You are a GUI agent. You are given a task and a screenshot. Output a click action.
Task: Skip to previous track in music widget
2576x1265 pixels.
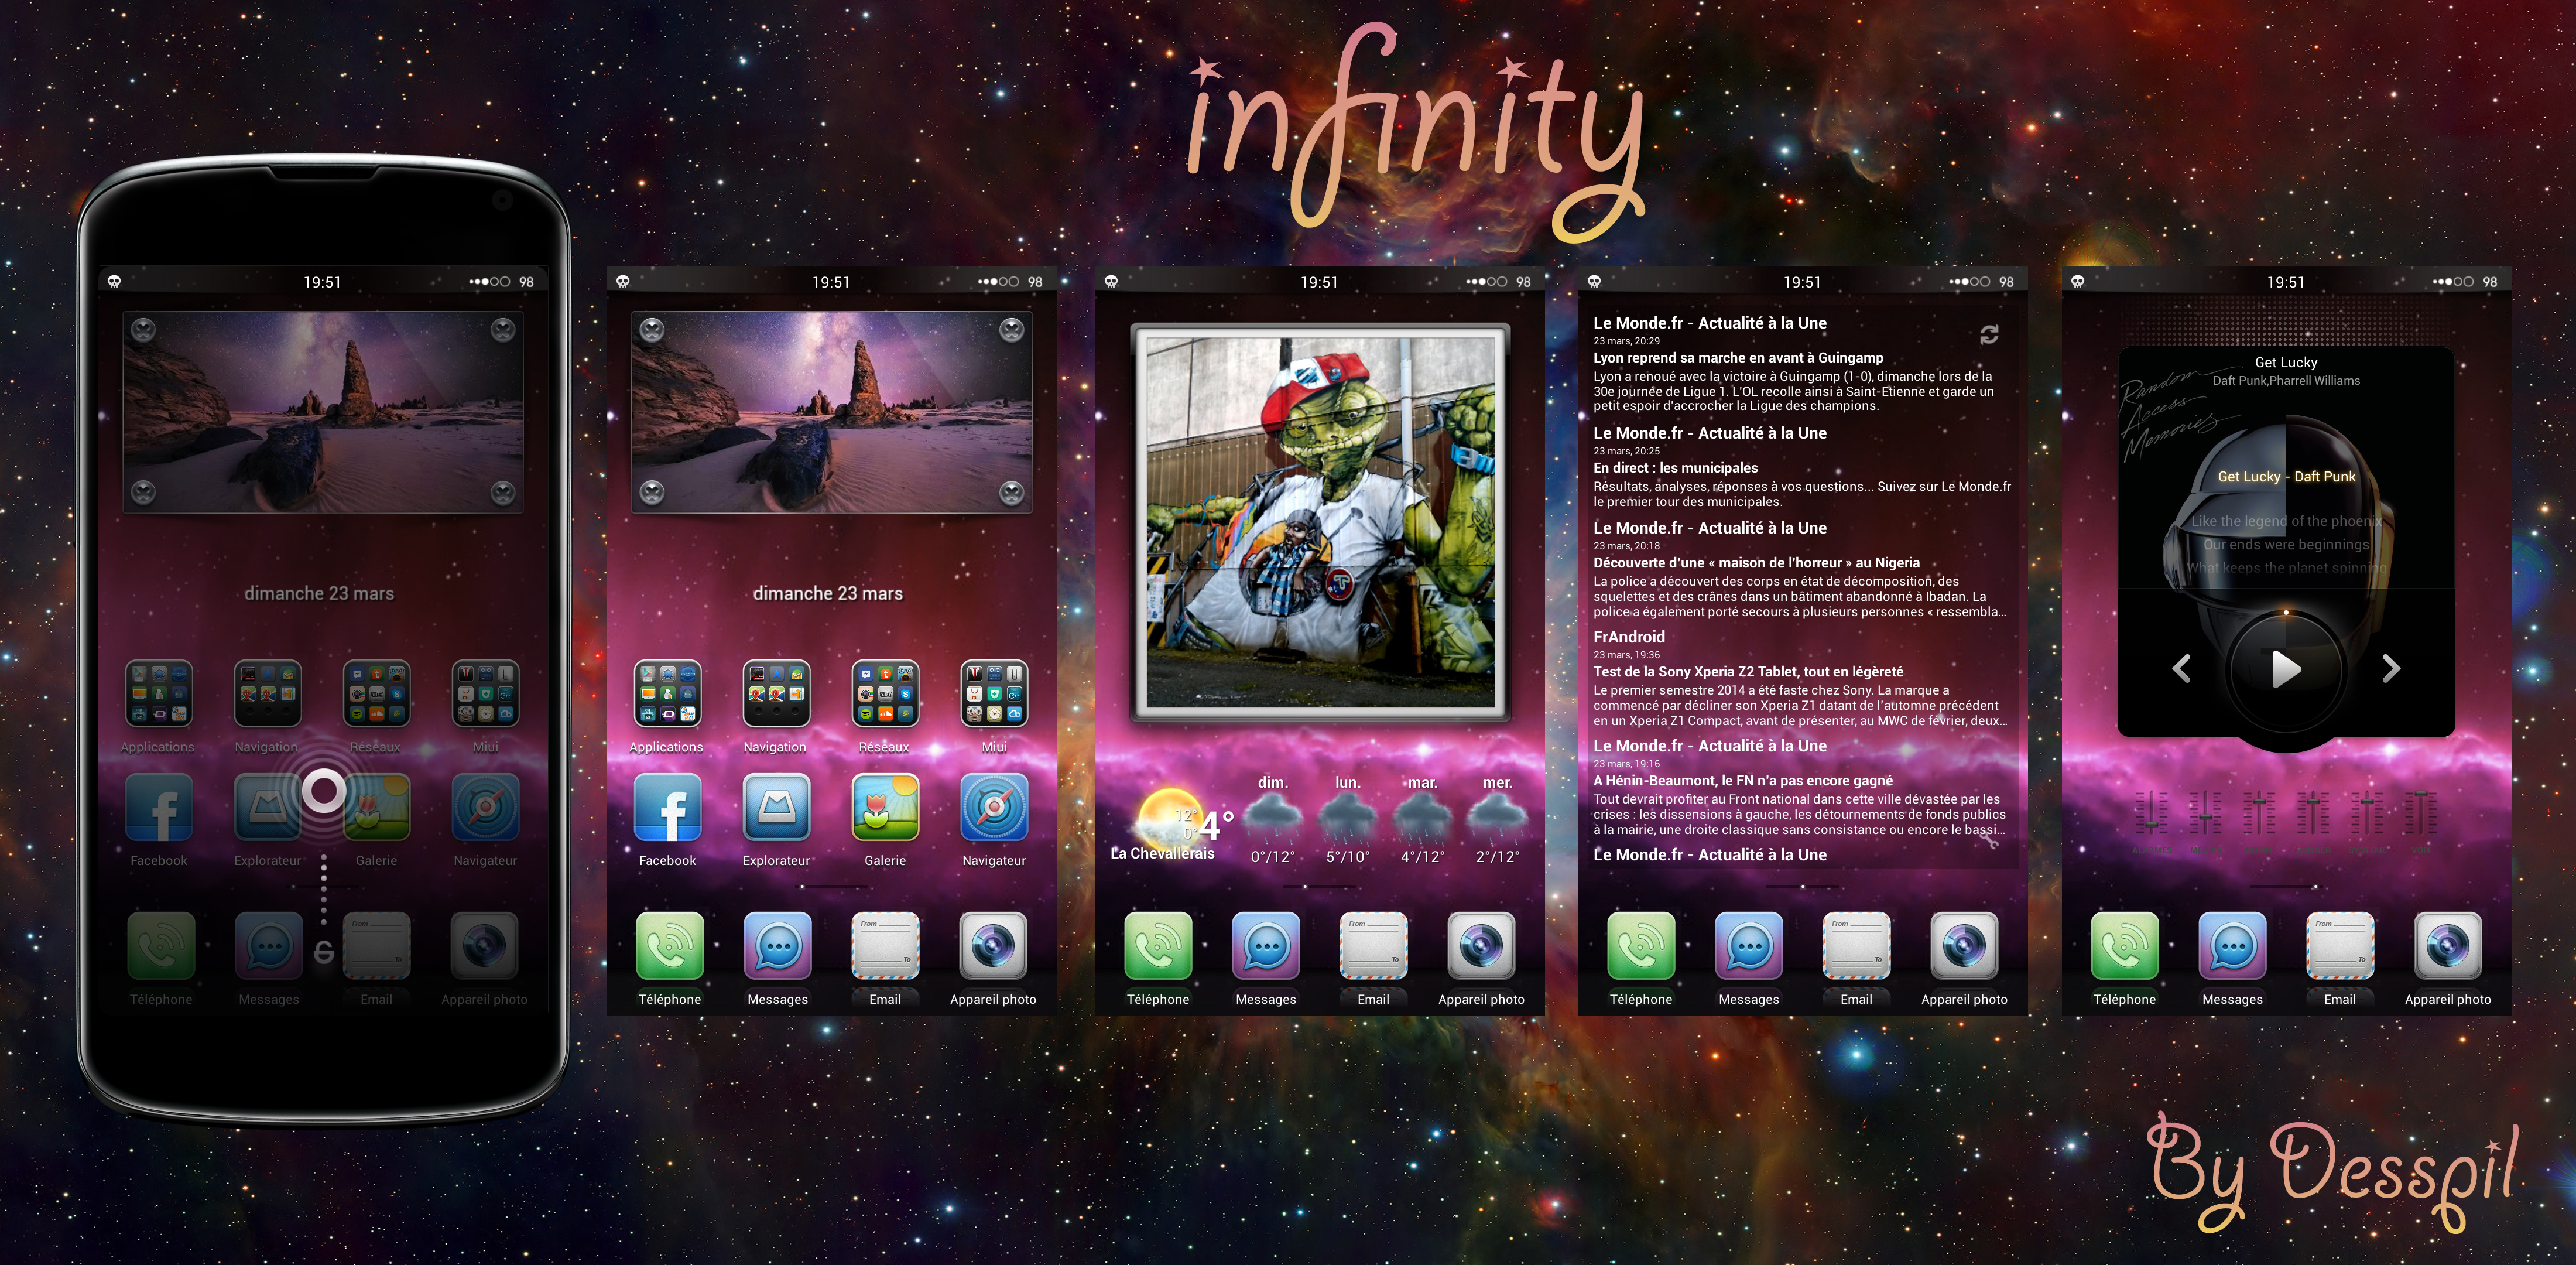(2182, 668)
